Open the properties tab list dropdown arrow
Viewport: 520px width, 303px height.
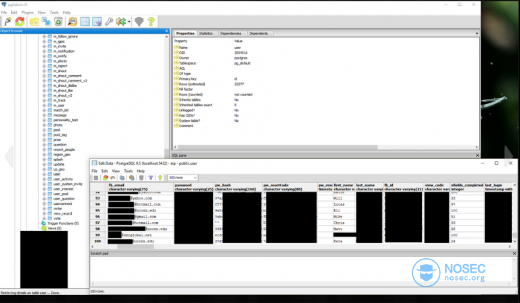click(x=477, y=34)
